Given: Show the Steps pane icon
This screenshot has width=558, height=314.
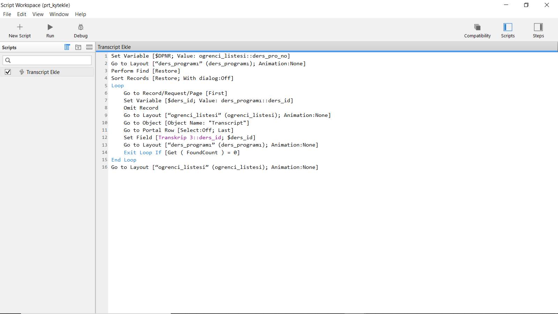Looking at the screenshot, I should (538, 27).
